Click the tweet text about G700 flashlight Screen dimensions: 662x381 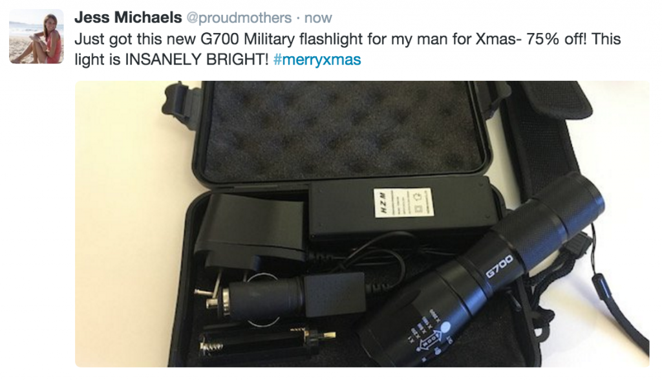coord(347,49)
